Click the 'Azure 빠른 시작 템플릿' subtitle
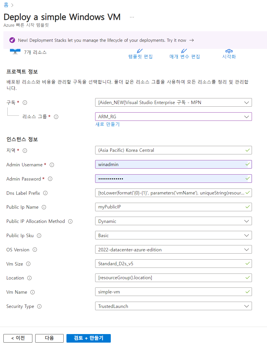Image resolution: width=267 pixels, height=348 pixels. [x=26, y=25]
